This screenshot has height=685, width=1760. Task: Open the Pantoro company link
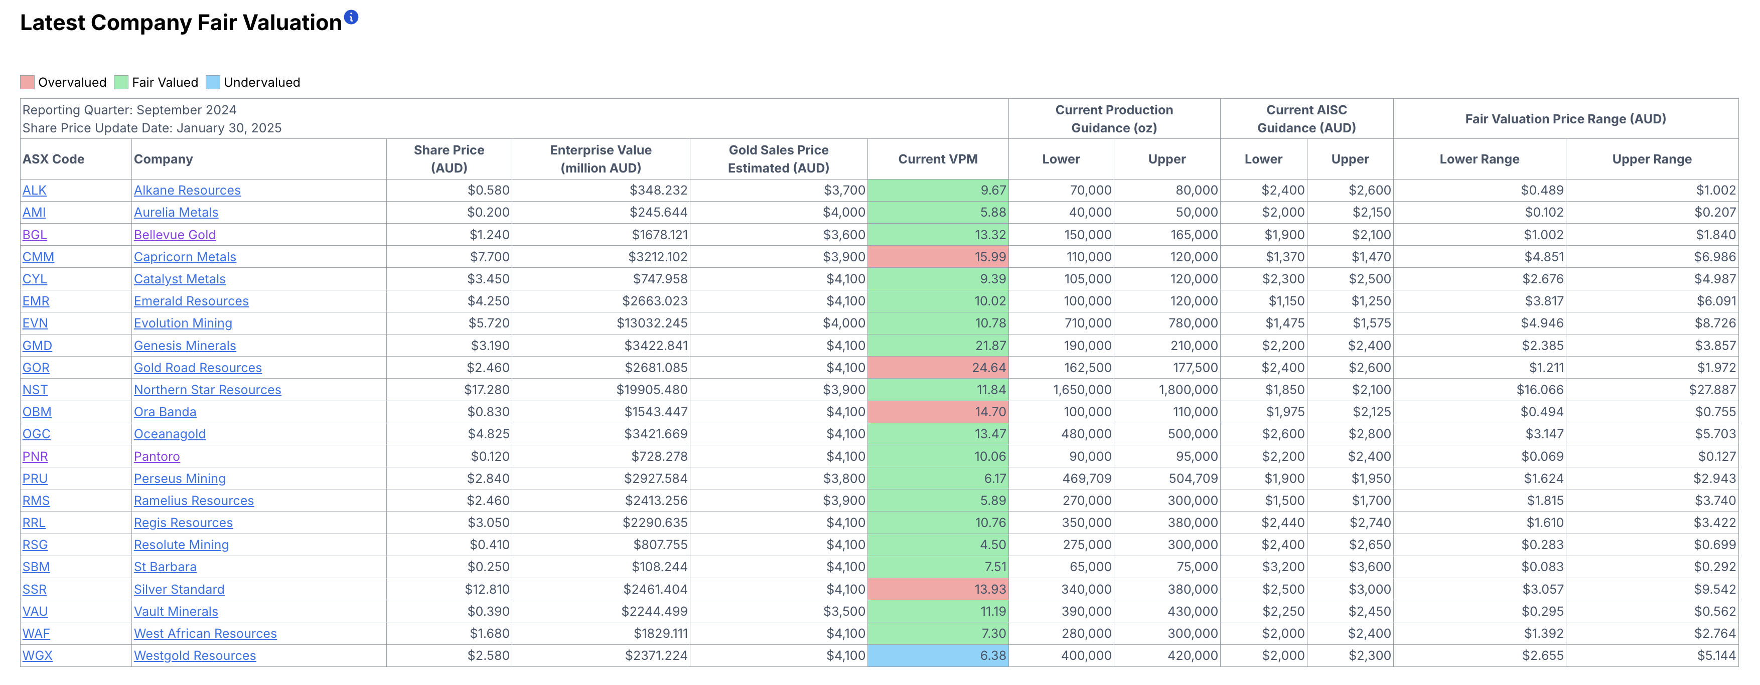pos(157,456)
